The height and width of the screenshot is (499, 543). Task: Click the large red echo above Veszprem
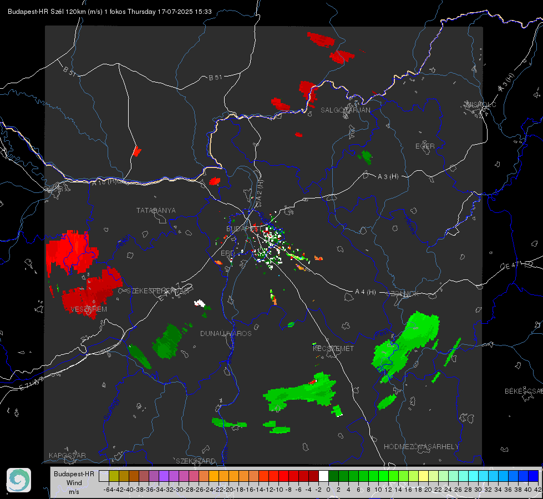tap(71, 252)
